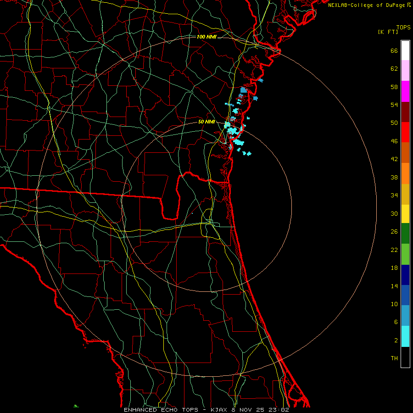Click the 34 legend value
Screen dimensions: 413x413
(394, 195)
